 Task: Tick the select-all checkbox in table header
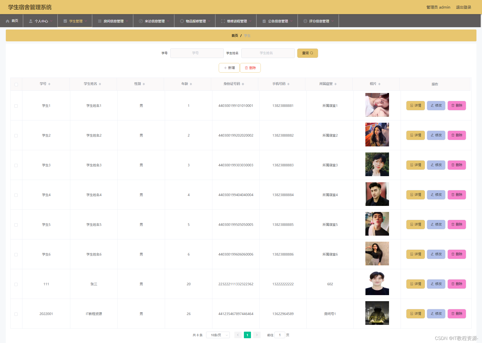[x=16, y=84]
